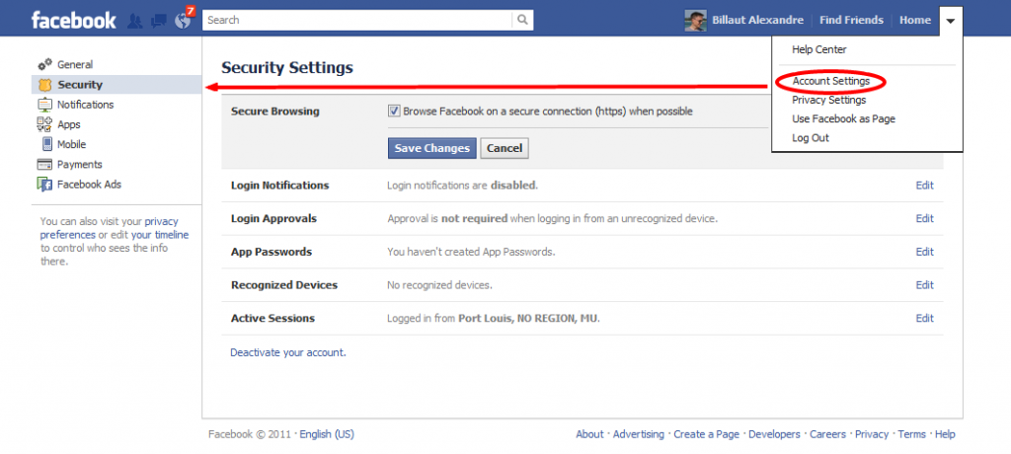Open the messages icon in header
This screenshot has width=1011, height=454.
tap(158, 20)
